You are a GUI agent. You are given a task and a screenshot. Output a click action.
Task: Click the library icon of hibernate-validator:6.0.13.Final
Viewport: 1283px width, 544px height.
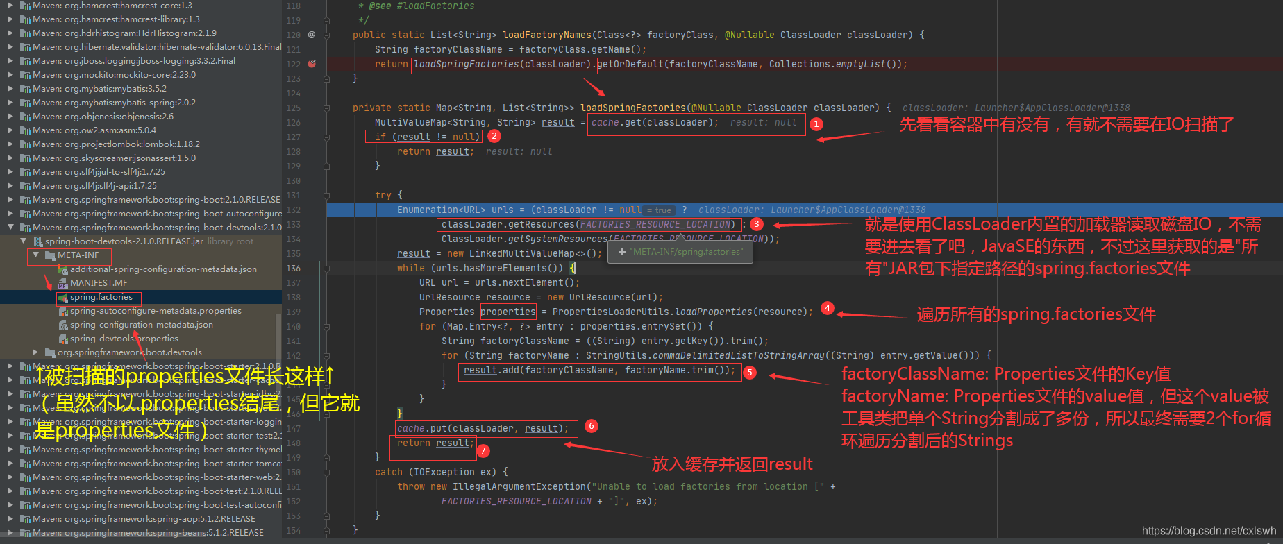pos(25,47)
